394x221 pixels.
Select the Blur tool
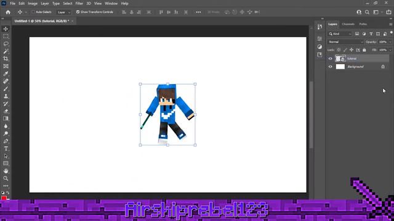[6, 126]
